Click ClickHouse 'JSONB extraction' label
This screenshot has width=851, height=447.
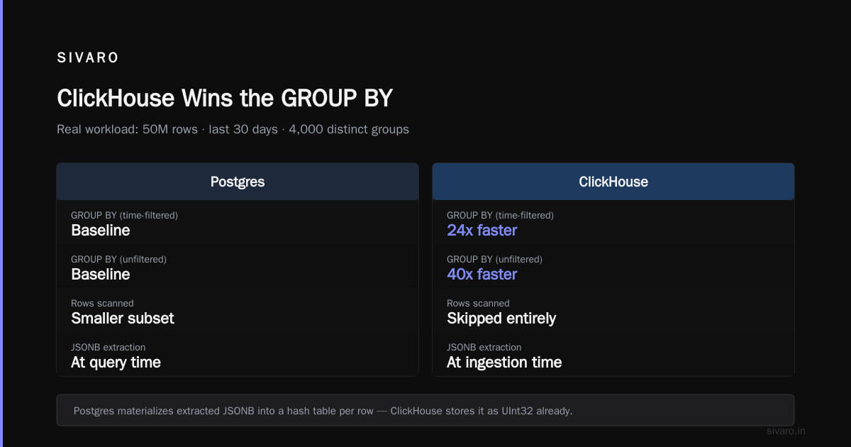[484, 347]
